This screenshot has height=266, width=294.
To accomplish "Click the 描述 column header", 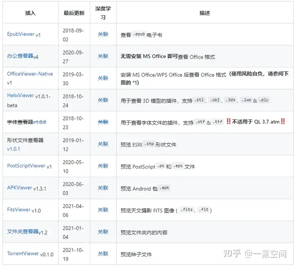I will coord(205,13).
